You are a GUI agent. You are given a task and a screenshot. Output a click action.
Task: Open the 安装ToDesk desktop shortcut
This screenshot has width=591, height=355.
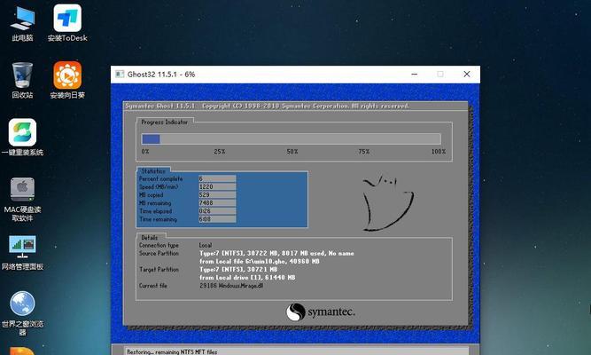(x=66, y=21)
